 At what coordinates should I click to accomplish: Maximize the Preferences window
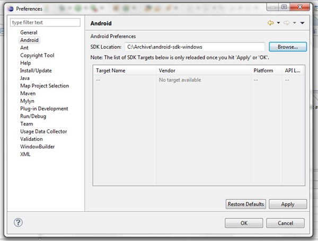click(284, 7)
